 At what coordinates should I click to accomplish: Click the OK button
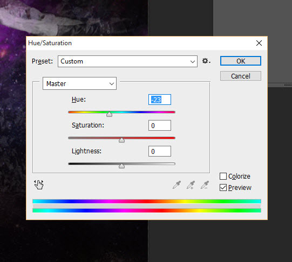[x=241, y=61]
